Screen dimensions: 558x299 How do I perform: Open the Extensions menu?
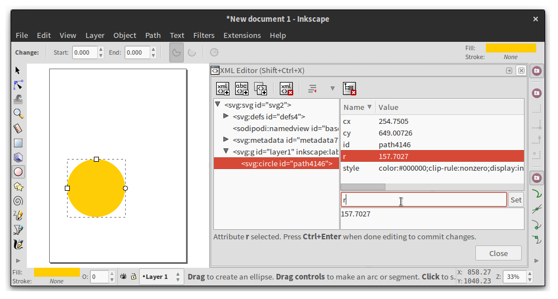click(x=242, y=36)
